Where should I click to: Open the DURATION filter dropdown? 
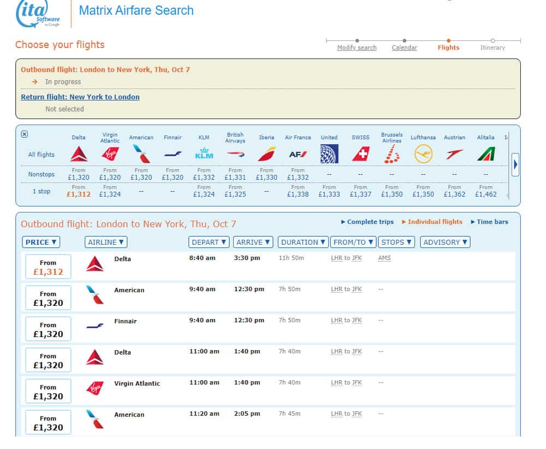303,242
